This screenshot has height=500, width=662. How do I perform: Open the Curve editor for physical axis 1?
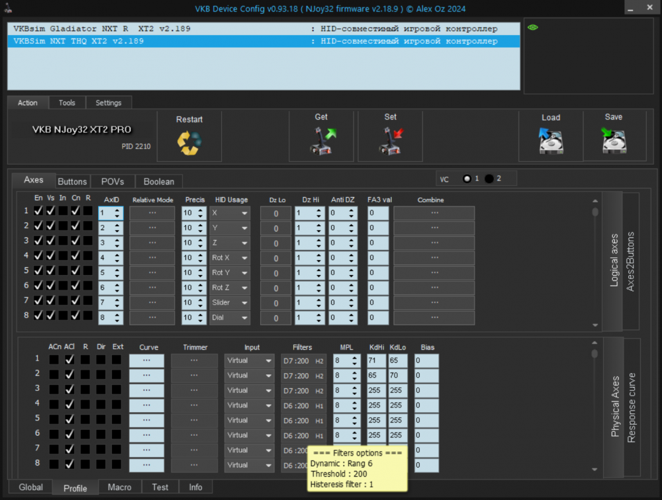tap(147, 360)
